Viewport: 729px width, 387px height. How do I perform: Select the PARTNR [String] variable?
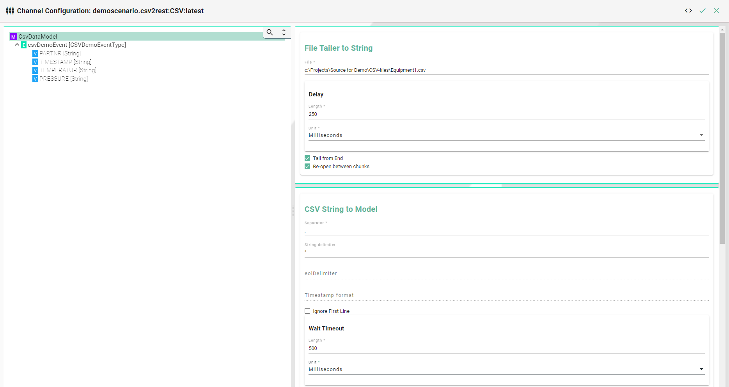point(60,53)
